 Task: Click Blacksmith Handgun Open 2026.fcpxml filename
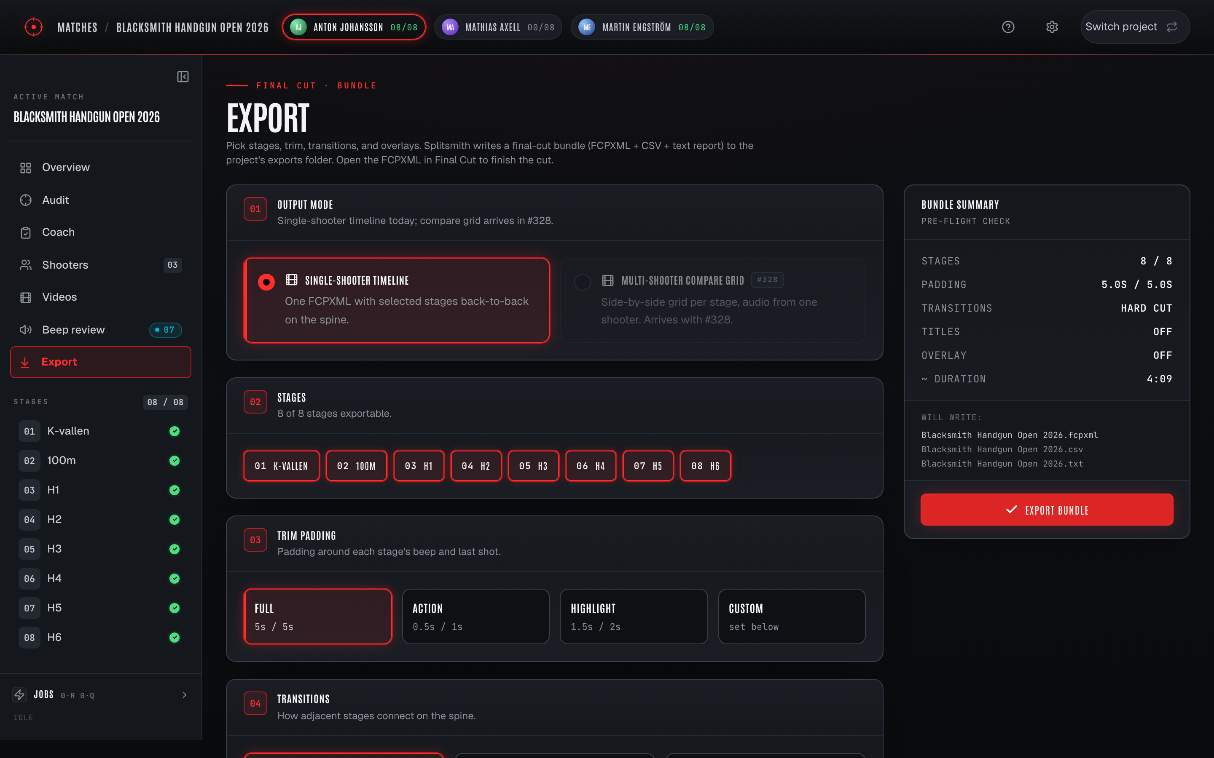point(1009,435)
